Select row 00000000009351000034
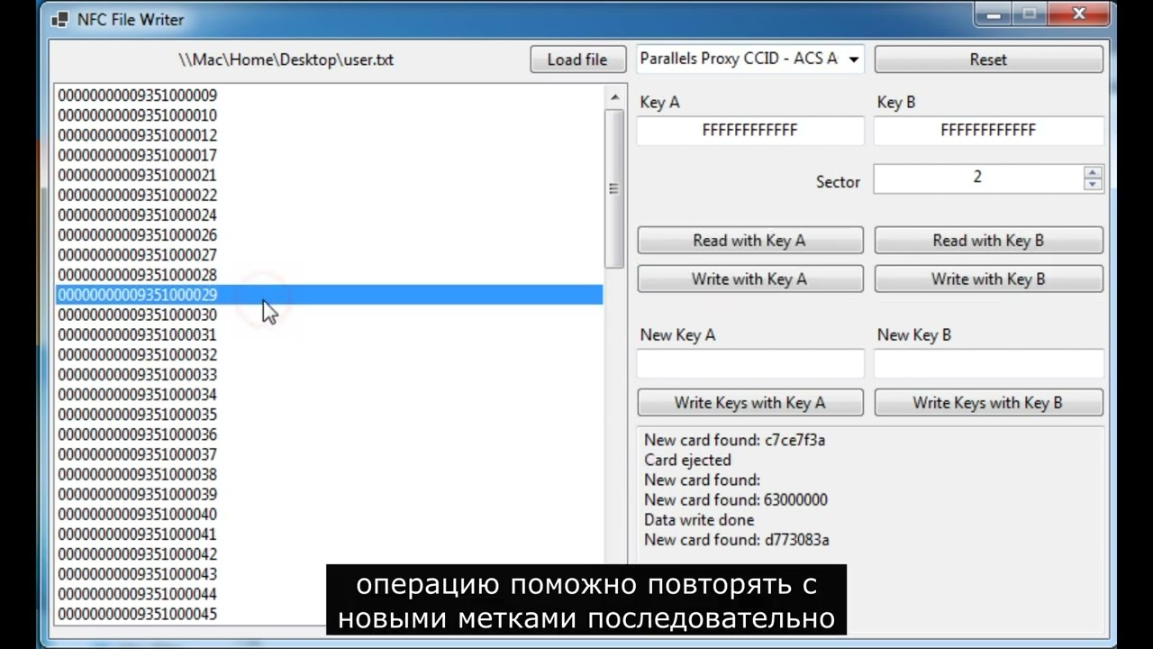 pos(329,395)
